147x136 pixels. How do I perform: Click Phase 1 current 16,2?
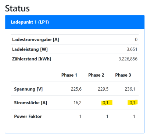pyautogui.click(x=78, y=103)
